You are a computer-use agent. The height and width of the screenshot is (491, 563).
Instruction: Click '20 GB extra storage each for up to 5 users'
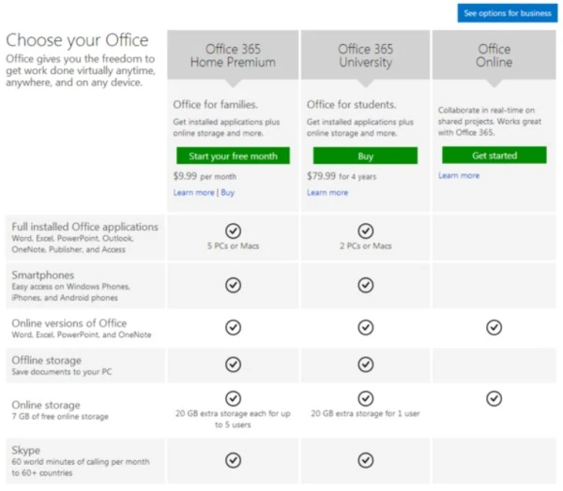coord(233,419)
